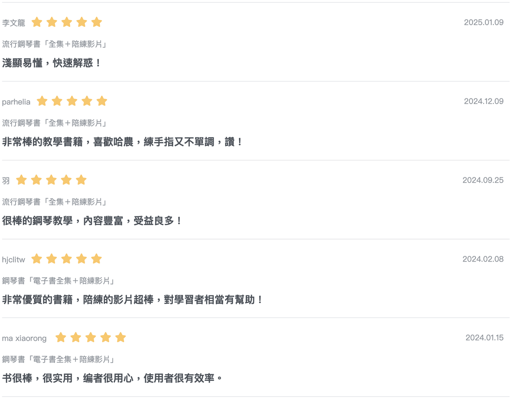Click the fifth star in 李文龍's rating
Viewport: 520px width, 399px height.
coord(97,22)
